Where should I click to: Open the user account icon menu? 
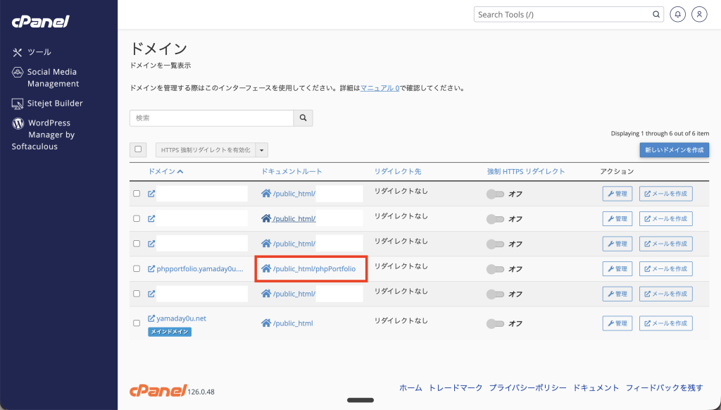tap(698, 14)
